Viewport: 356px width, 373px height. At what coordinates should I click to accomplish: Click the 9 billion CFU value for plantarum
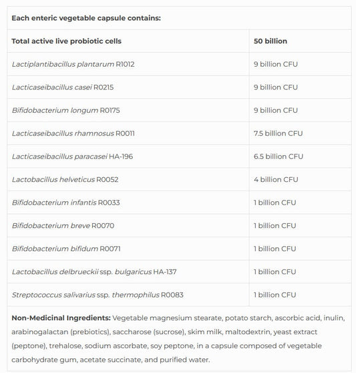click(275, 64)
